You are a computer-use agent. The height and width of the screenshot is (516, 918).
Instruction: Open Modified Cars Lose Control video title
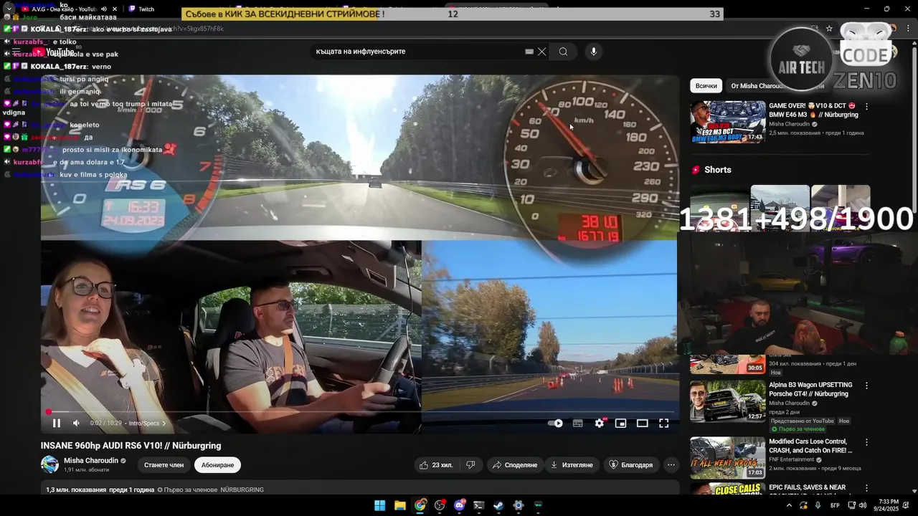click(810, 446)
